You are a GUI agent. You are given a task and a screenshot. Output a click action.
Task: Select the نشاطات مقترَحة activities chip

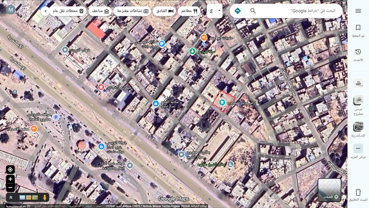pyautogui.click(x=132, y=11)
